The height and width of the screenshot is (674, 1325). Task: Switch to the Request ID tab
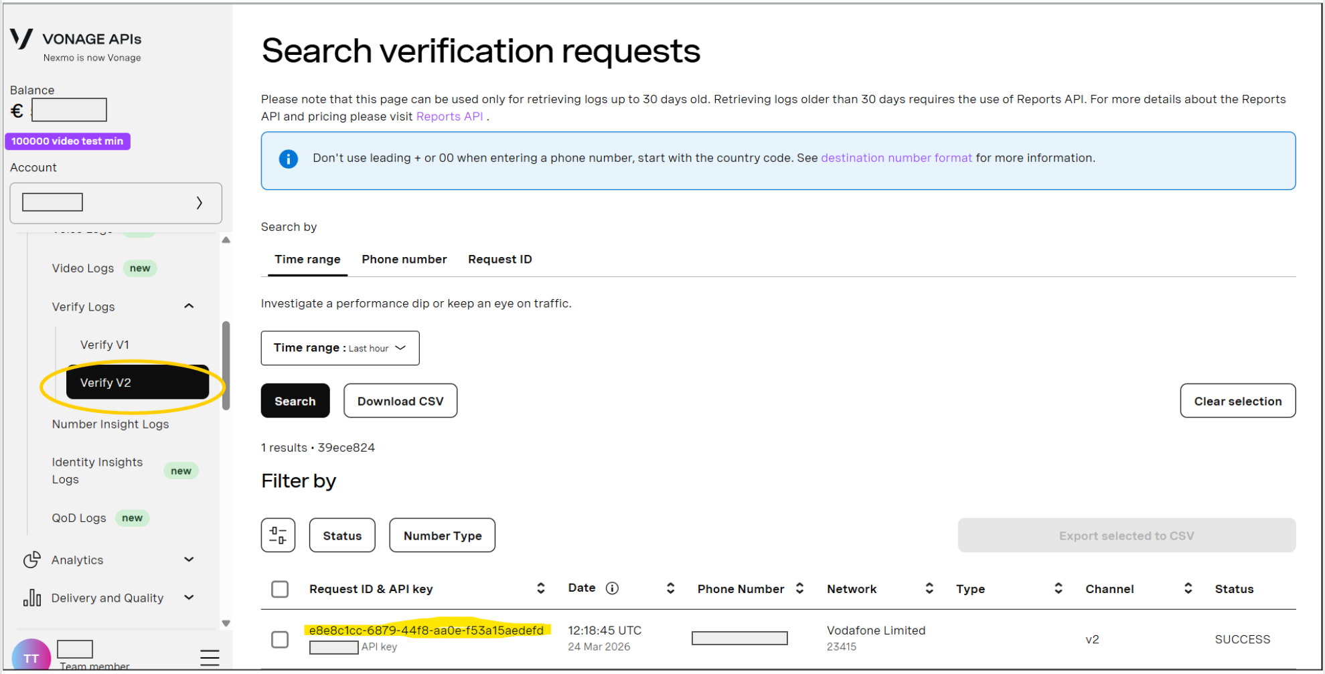[499, 259]
